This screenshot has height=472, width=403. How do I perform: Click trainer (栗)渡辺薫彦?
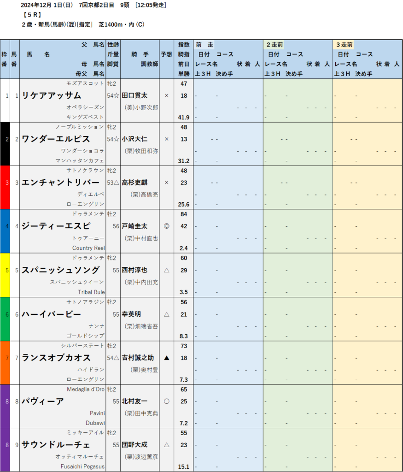coord(141,457)
